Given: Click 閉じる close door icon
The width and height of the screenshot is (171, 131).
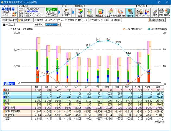Looking at the screenshot, I should pos(167,12).
